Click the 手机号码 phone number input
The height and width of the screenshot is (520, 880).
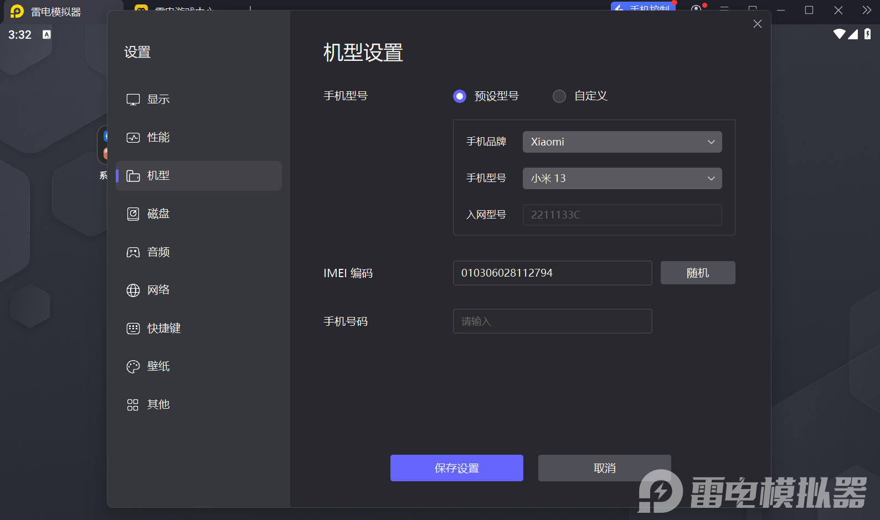(552, 321)
